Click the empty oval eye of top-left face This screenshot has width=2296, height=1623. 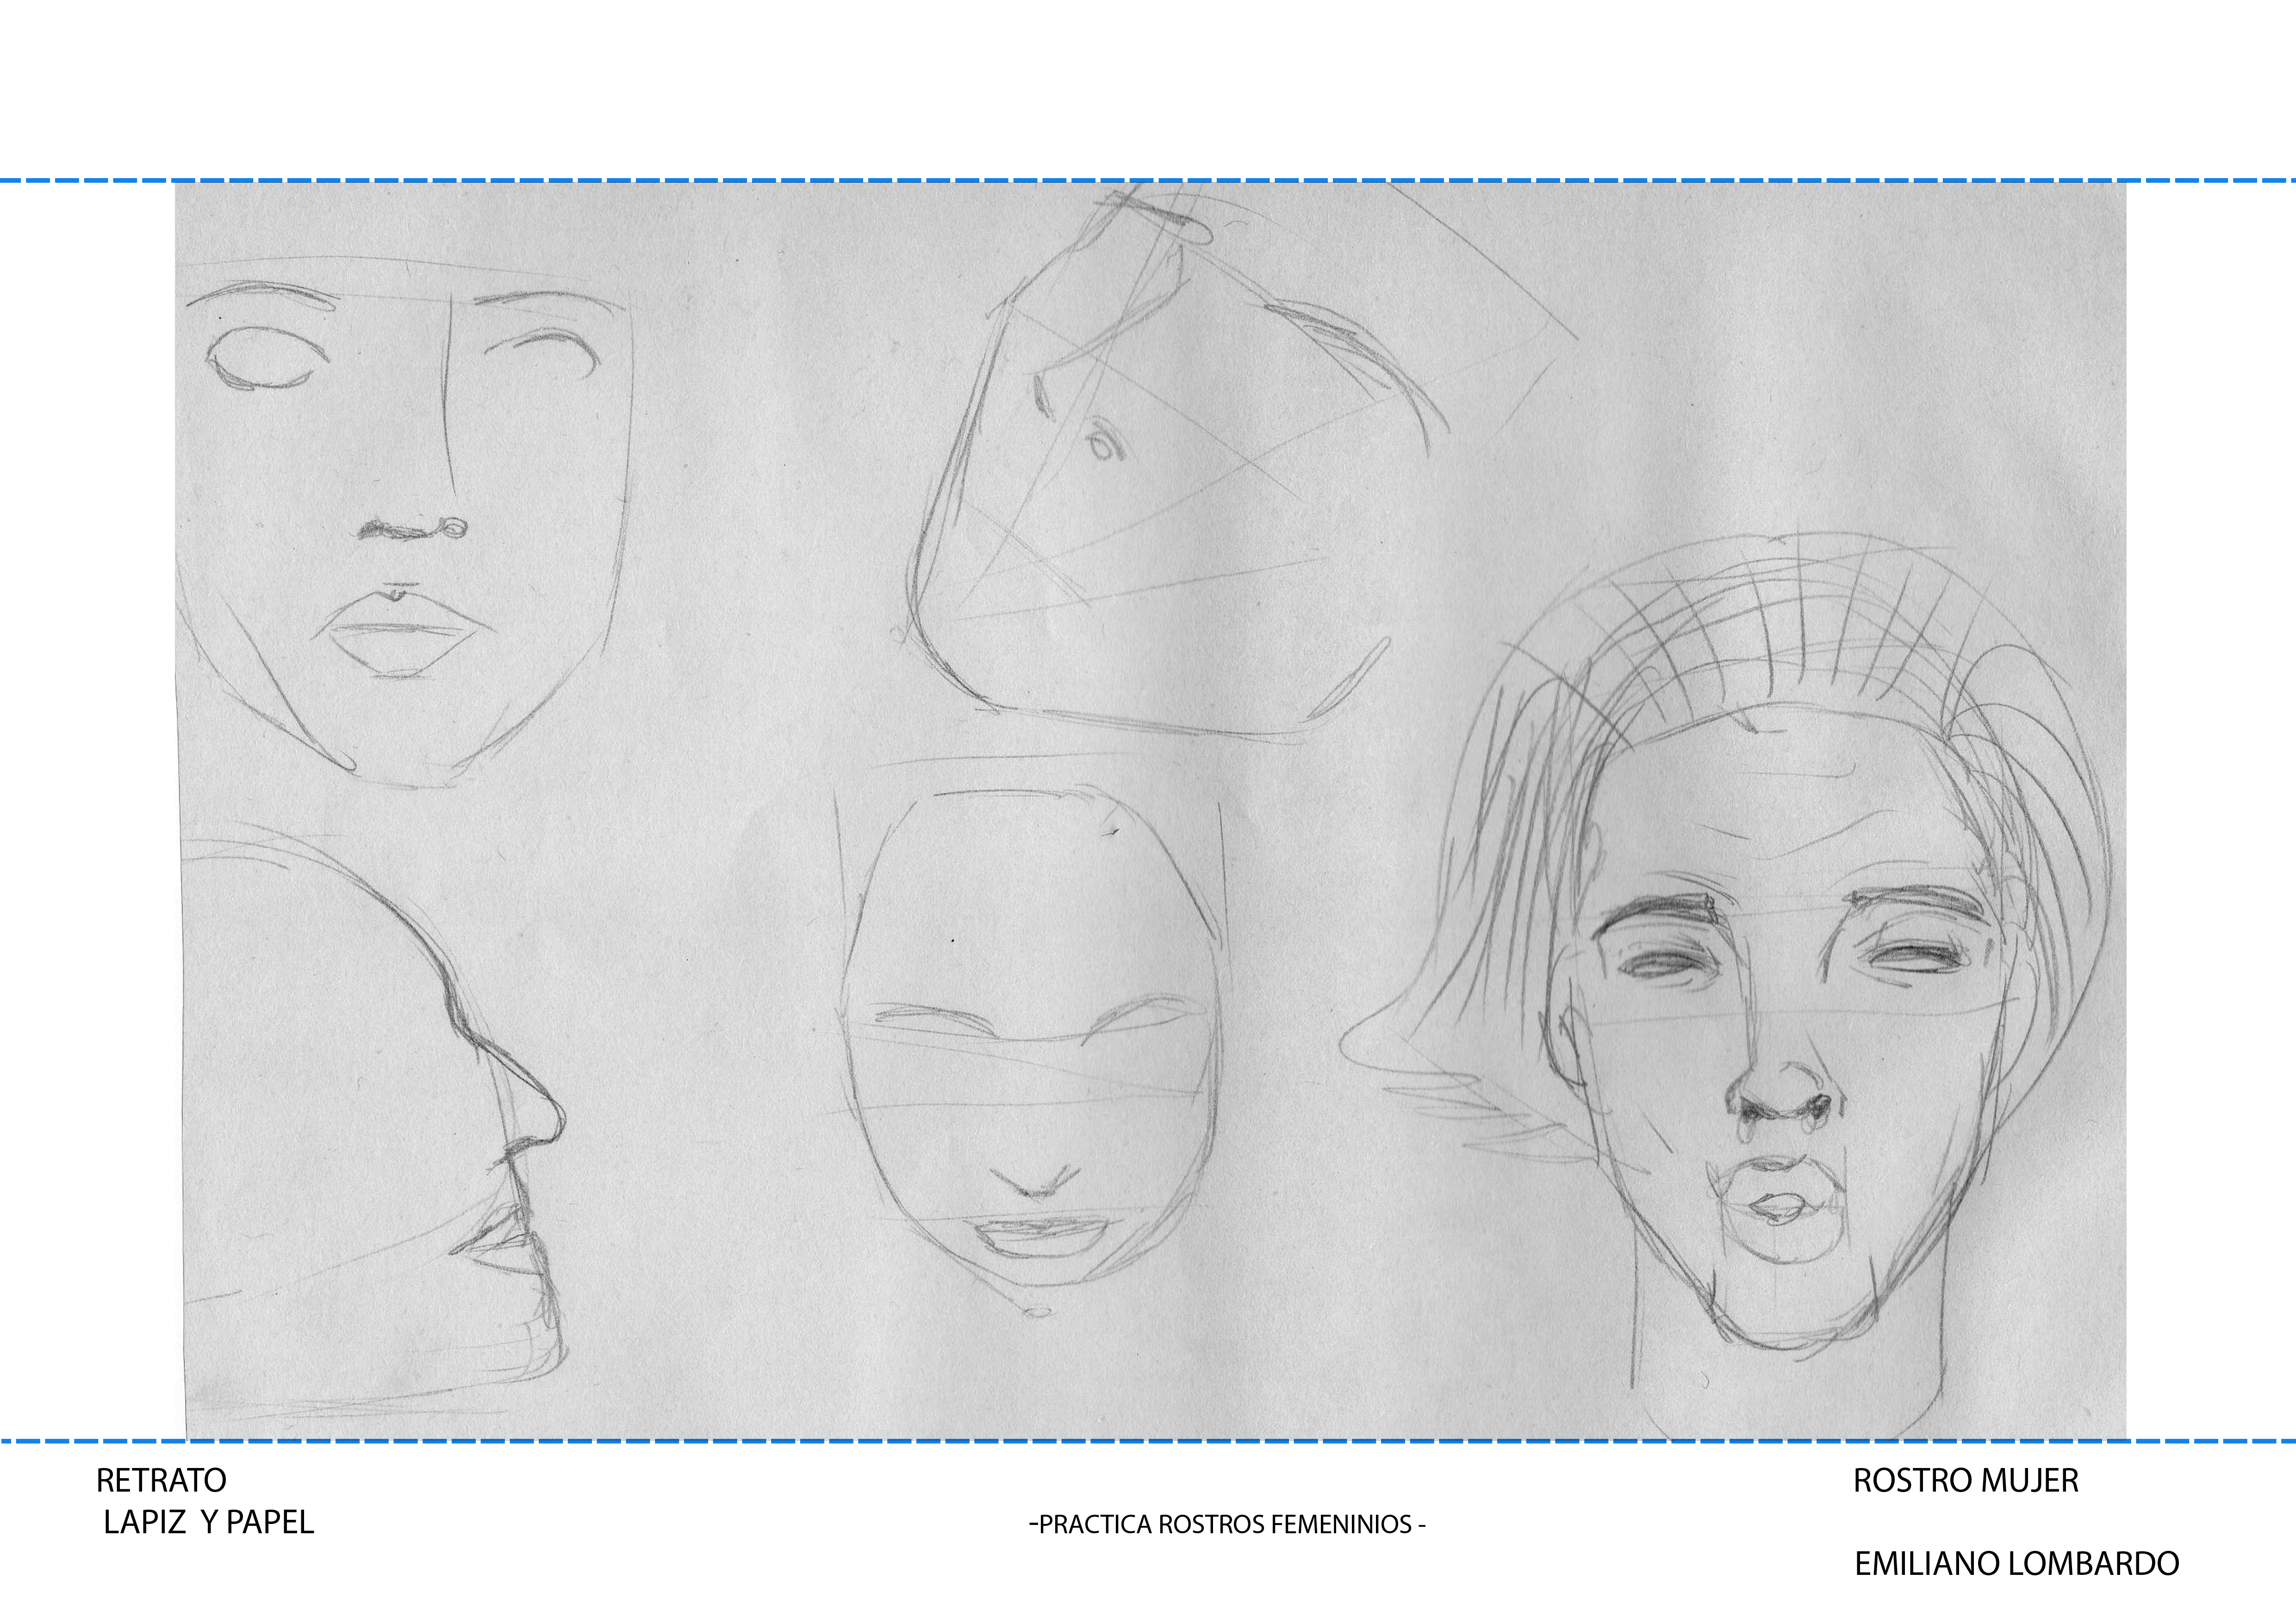pyautogui.click(x=268, y=357)
